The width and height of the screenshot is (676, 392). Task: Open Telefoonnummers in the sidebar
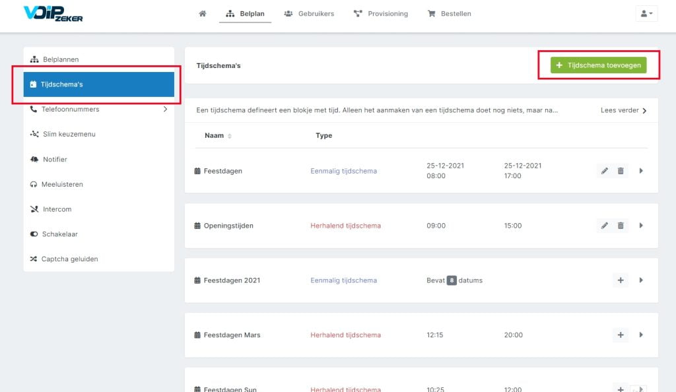click(99, 110)
